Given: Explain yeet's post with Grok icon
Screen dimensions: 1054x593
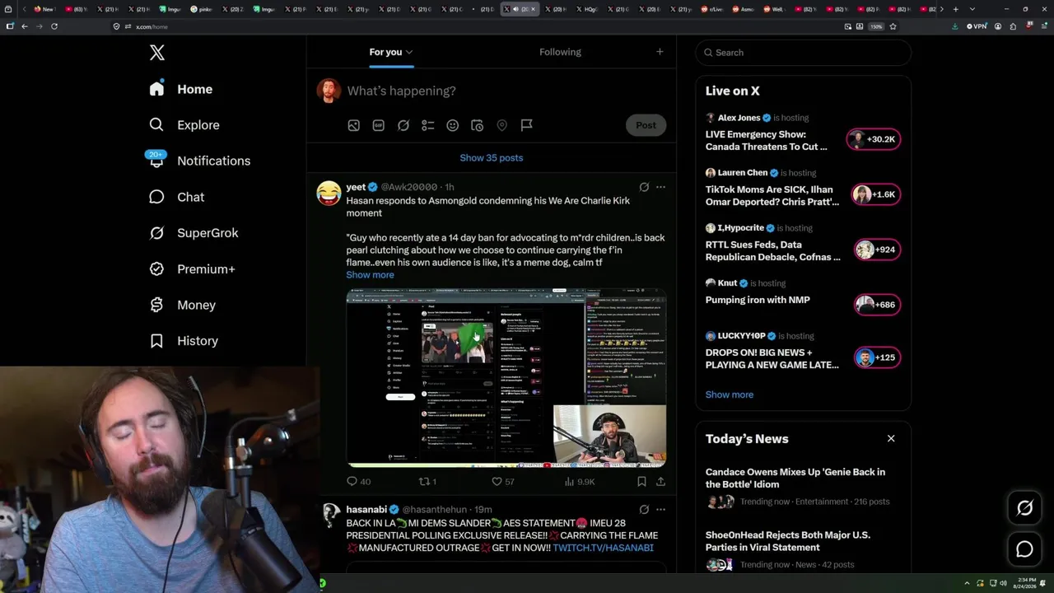Looking at the screenshot, I should click(644, 187).
